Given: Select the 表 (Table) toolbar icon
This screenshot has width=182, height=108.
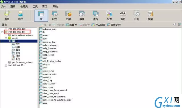Looking at the screenshot, I should [41, 16].
